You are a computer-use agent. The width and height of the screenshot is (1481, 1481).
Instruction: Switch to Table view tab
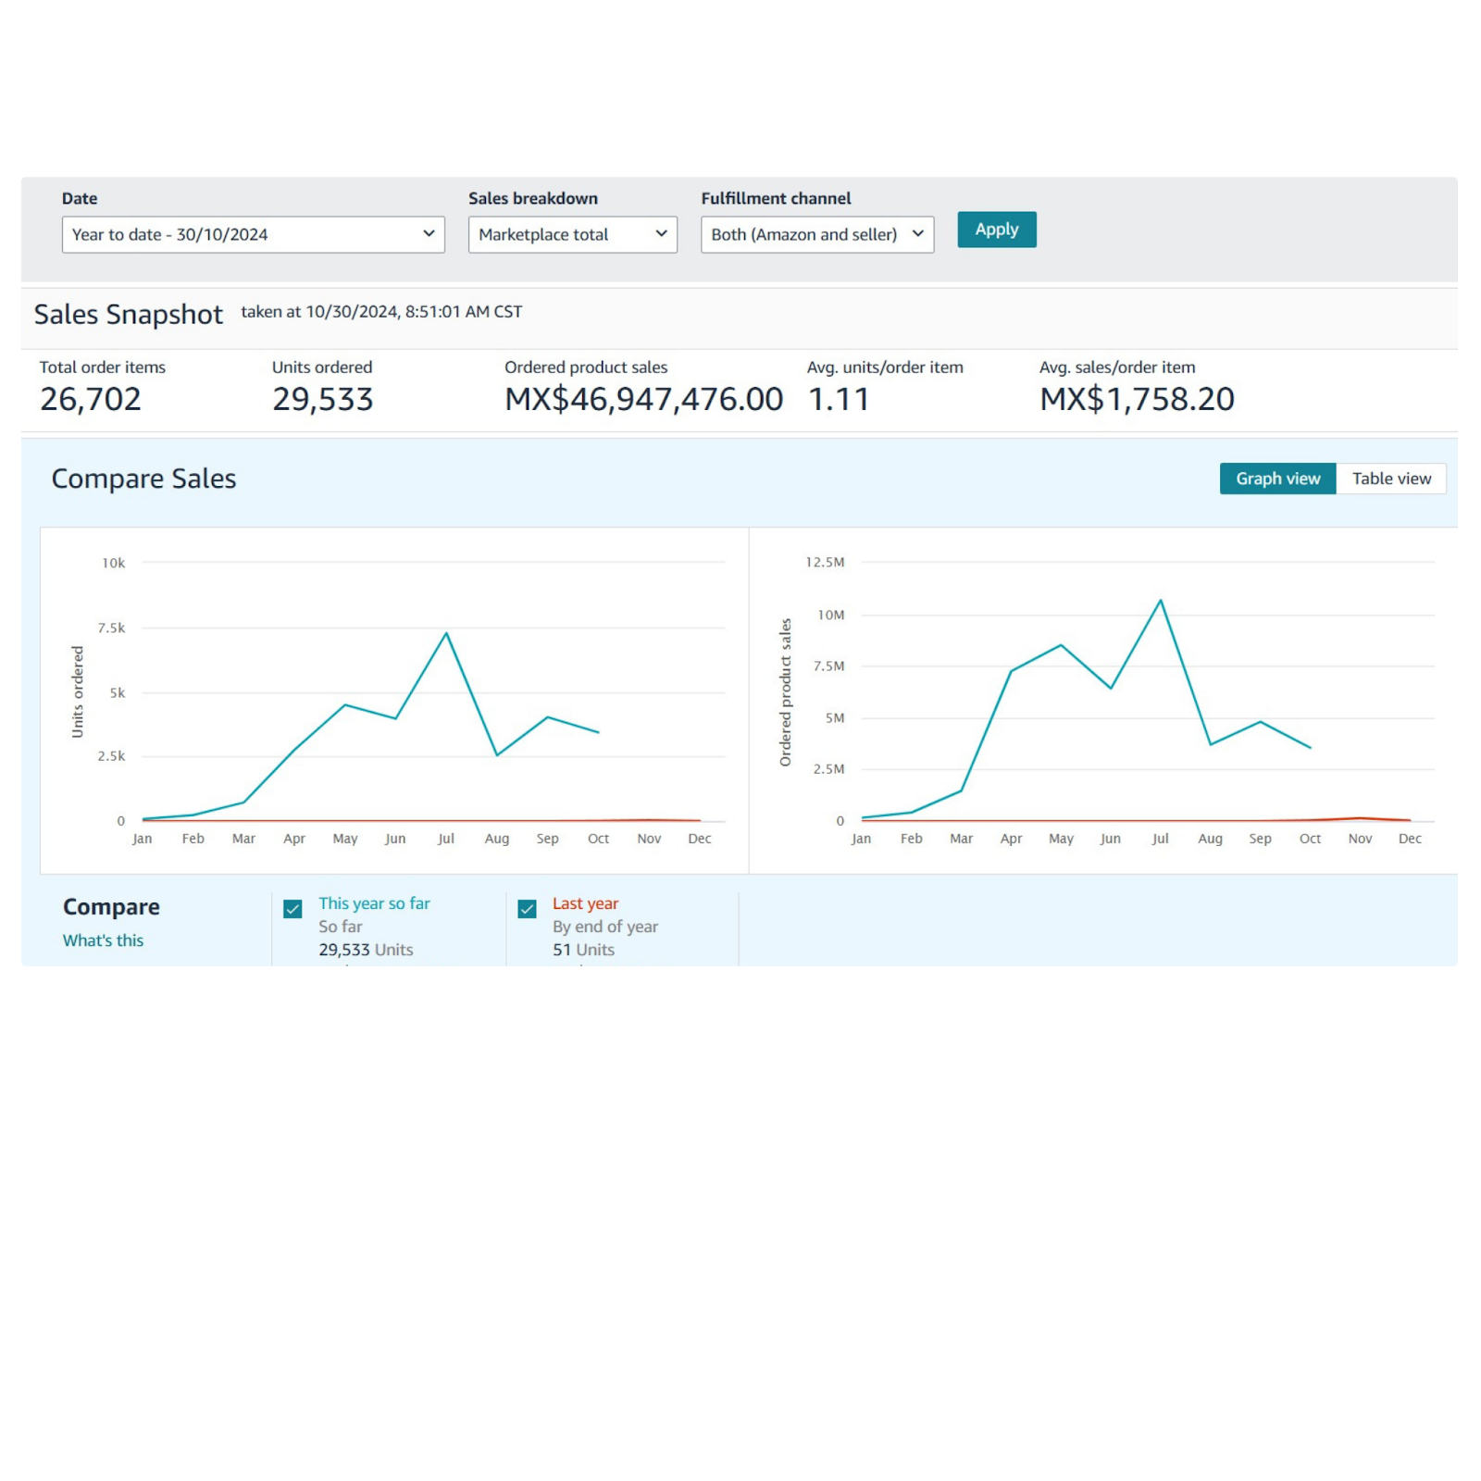click(1390, 479)
